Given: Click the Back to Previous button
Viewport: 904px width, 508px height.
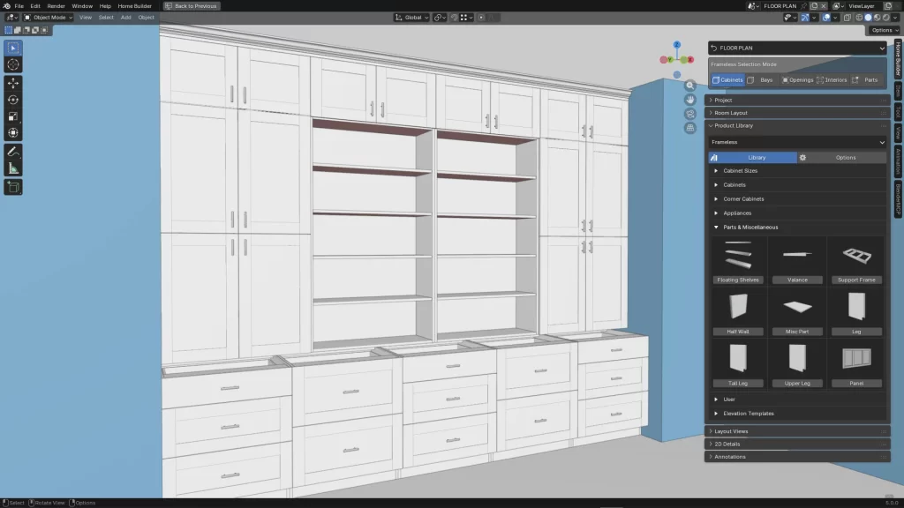Looking at the screenshot, I should click(192, 6).
